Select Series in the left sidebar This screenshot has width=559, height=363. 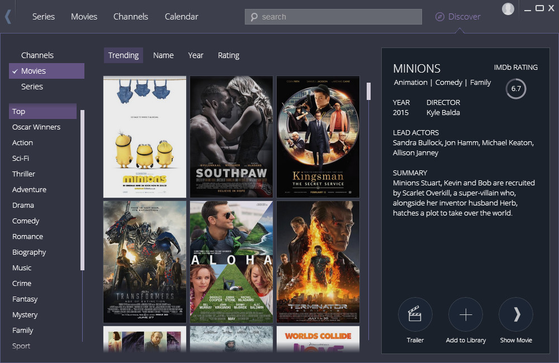(x=32, y=87)
